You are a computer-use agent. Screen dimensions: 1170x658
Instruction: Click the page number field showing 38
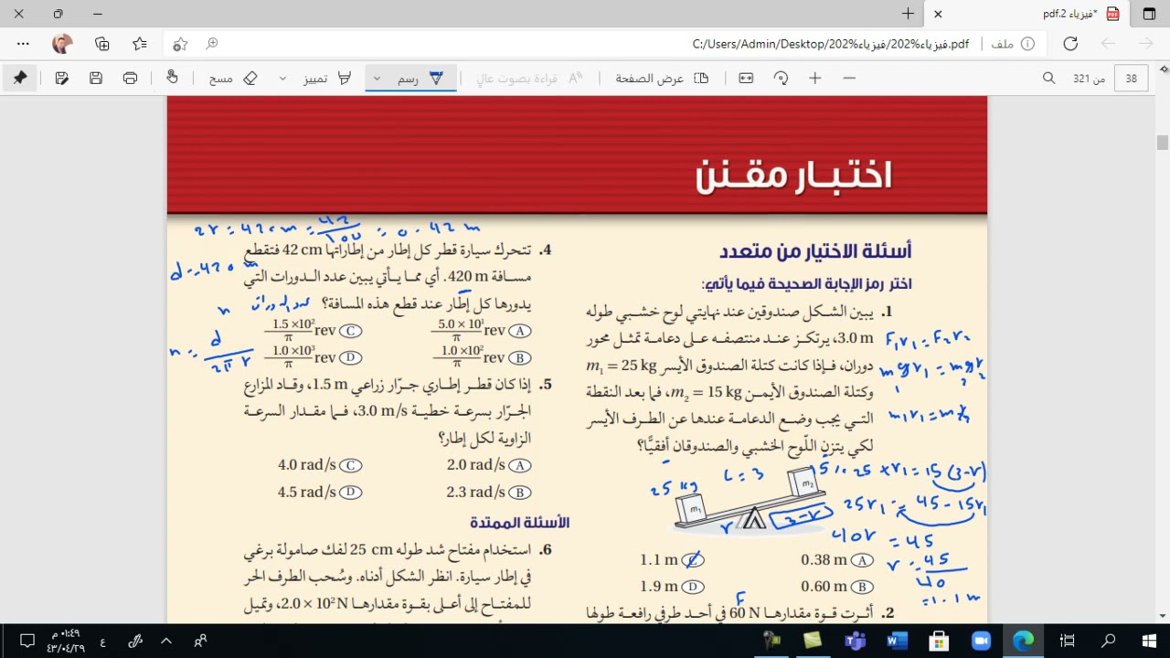(x=1132, y=79)
